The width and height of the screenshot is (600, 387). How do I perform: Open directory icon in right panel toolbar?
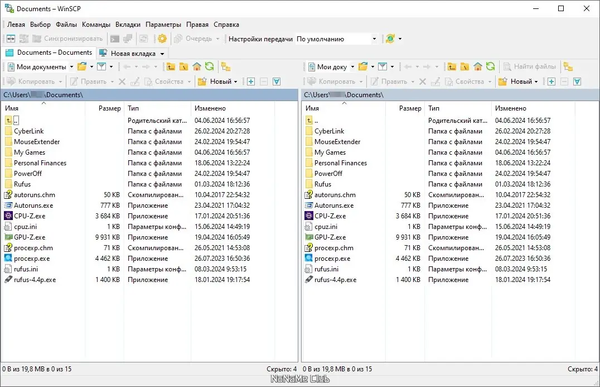coord(363,66)
